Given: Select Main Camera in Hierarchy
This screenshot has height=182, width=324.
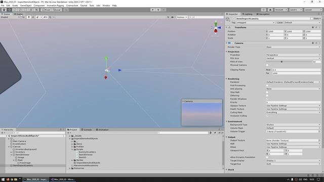Looking at the screenshot, I should (x=19, y=141).
